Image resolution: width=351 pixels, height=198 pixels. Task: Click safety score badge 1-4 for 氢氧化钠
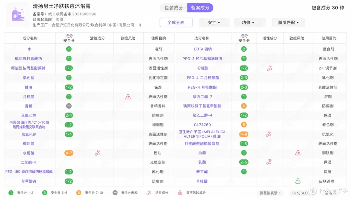(x=69, y=134)
